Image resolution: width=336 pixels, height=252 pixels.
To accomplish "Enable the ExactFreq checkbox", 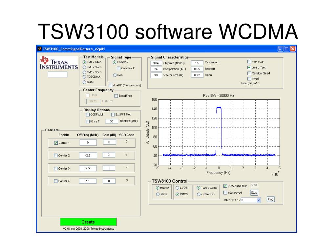I will click(x=116, y=96).
